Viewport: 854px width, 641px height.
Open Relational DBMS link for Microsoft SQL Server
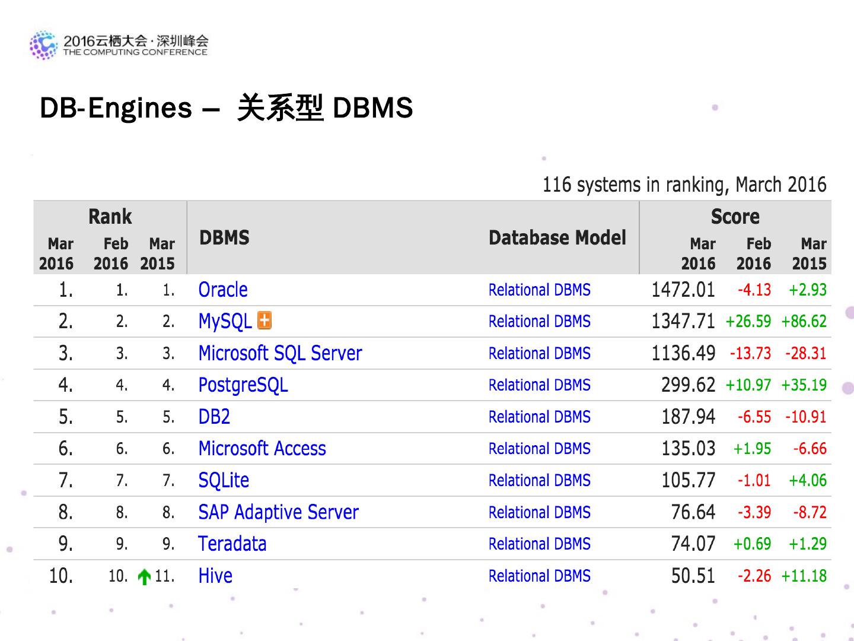(x=540, y=353)
